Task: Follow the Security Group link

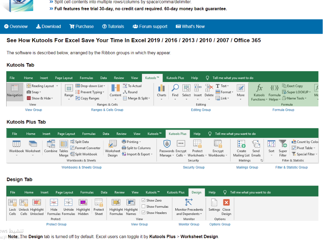Action: click(x=194, y=167)
